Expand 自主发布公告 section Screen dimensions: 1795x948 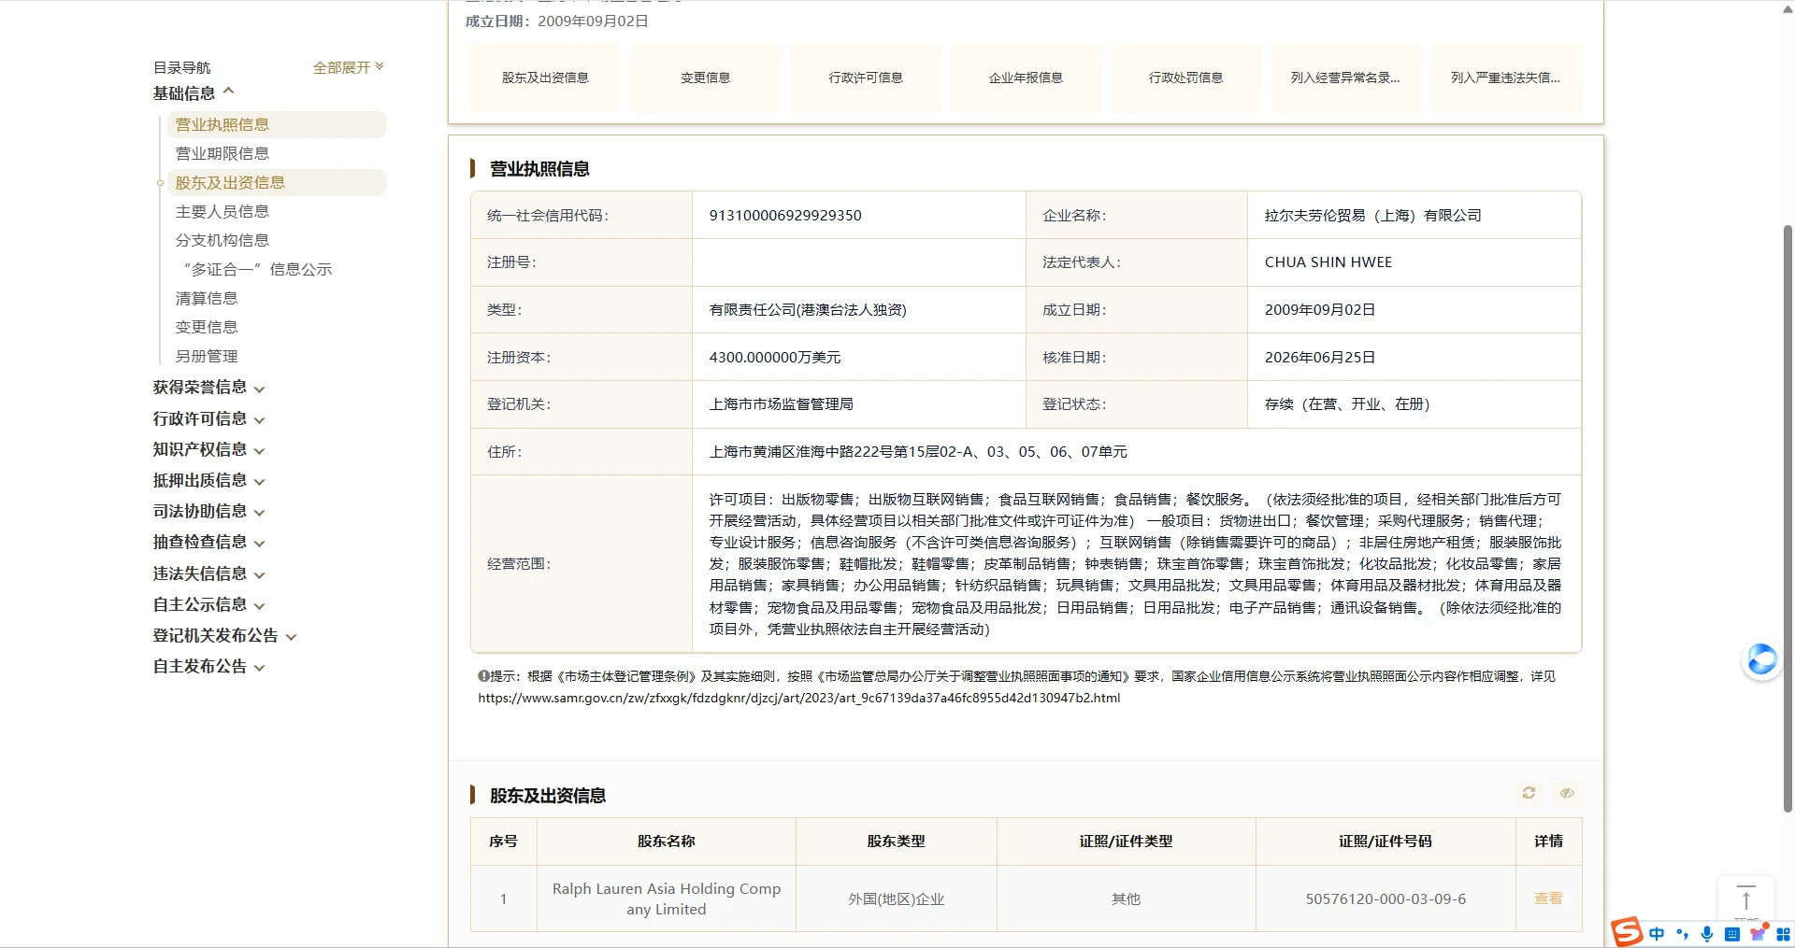click(x=208, y=666)
